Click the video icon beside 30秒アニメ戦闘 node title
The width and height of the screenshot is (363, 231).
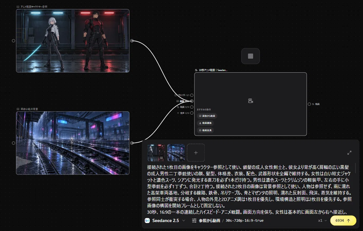pyautogui.click(x=196, y=70)
